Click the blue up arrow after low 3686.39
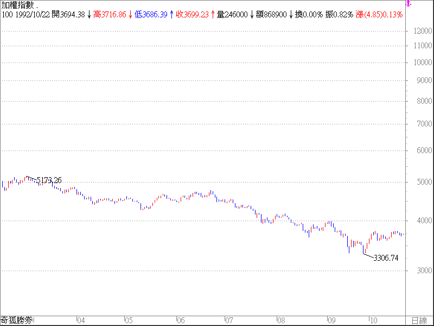The width and height of the screenshot is (434, 326). [171, 15]
